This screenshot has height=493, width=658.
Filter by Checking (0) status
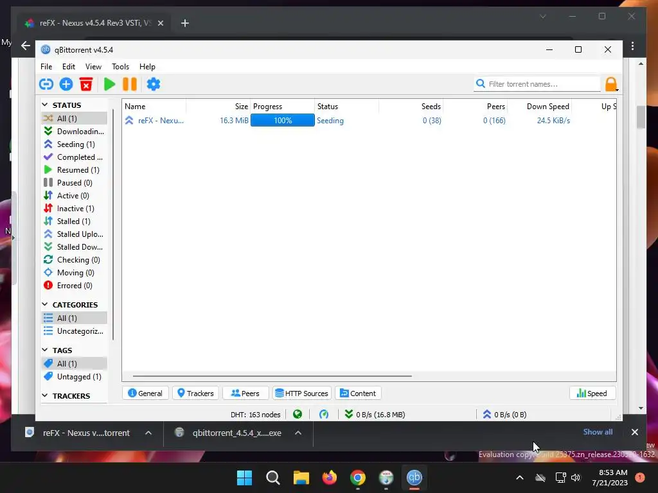[x=75, y=260]
